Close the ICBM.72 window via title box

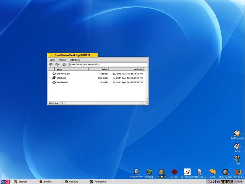(x=49, y=55)
